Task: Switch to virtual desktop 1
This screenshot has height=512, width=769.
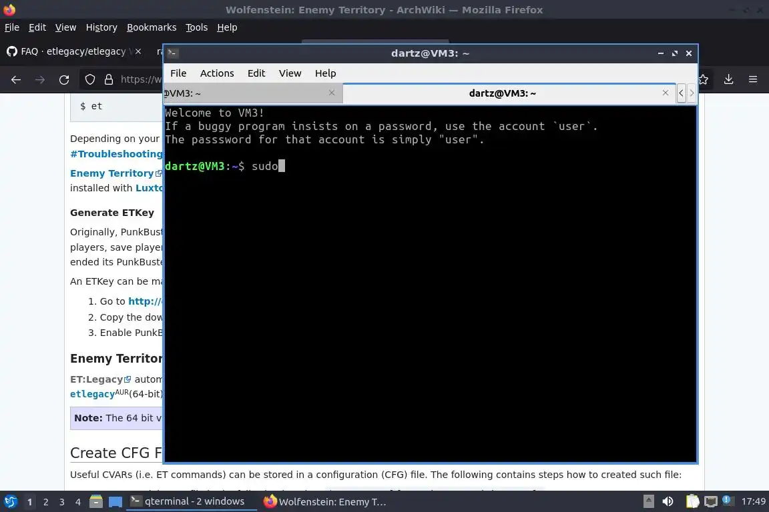Action: (x=30, y=502)
